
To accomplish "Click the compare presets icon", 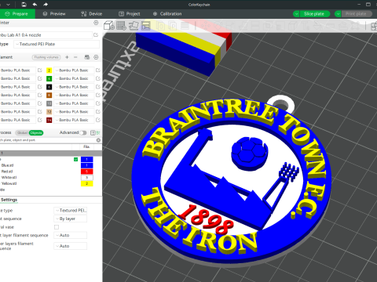I will point(93,133).
